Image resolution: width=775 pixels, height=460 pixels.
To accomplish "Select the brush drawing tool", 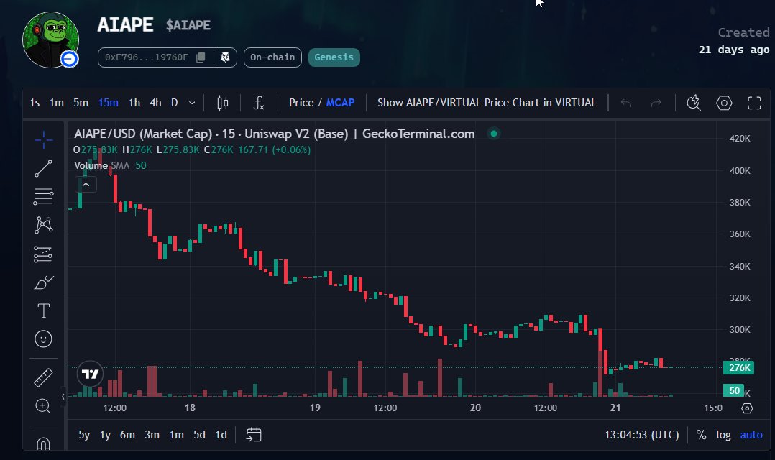I will click(x=43, y=282).
